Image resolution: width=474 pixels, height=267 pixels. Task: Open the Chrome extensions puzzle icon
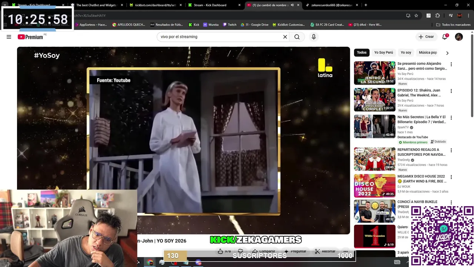(437, 16)
